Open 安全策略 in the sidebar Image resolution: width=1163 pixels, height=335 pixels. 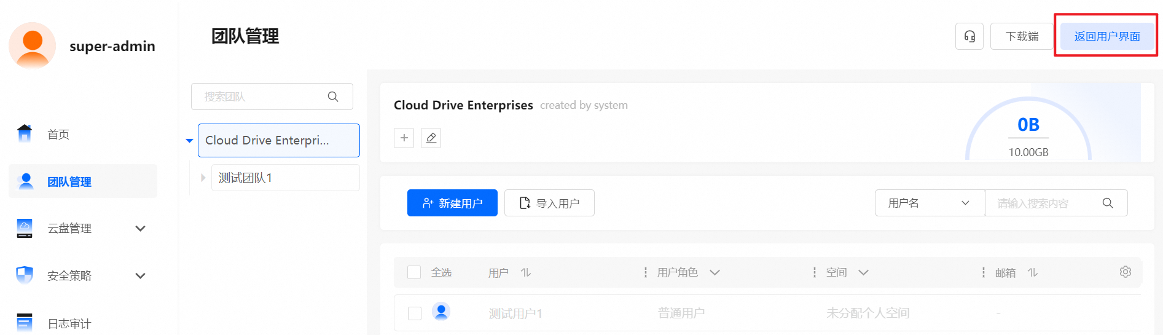tap(83, 276)
